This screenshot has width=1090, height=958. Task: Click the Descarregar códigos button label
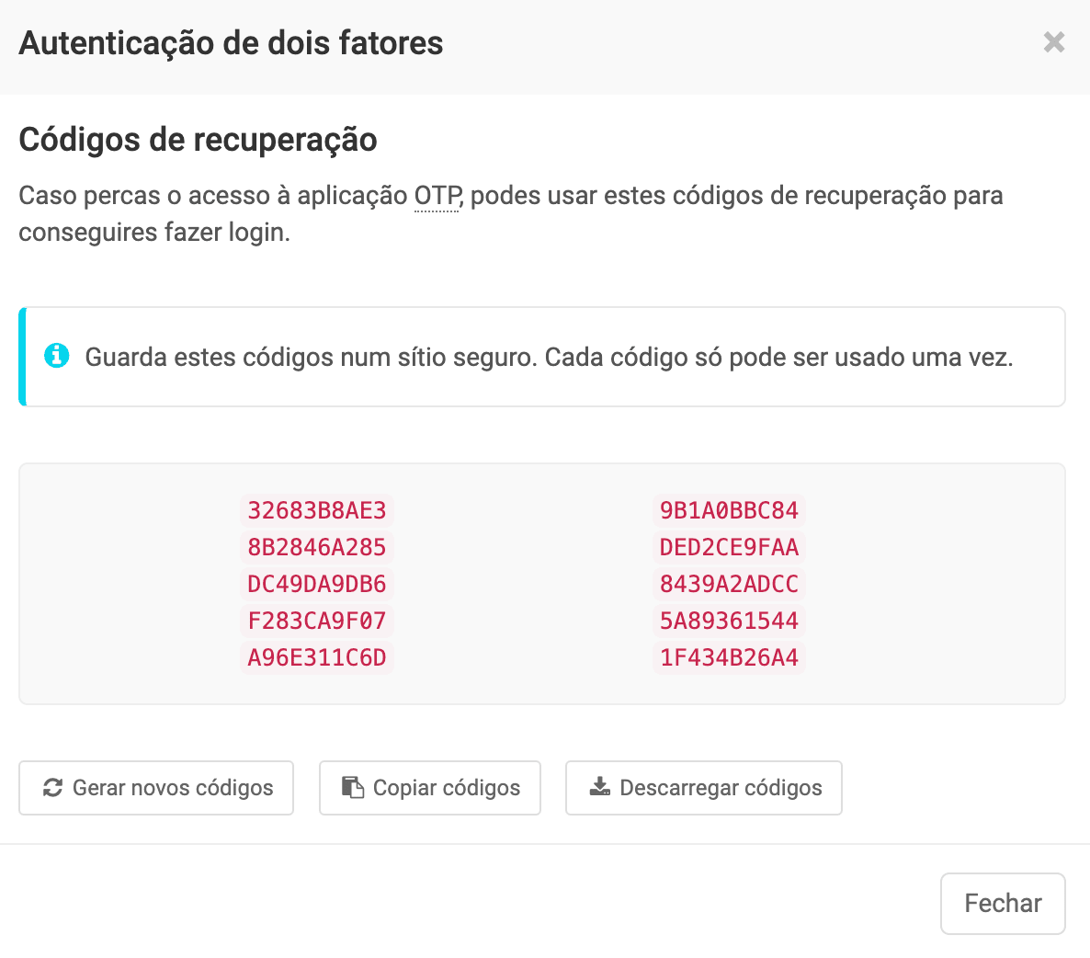[x=721, y=788]
